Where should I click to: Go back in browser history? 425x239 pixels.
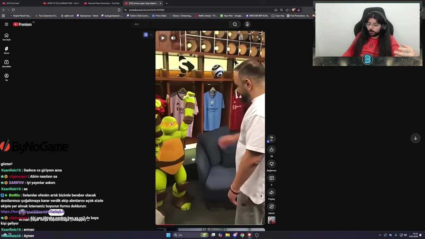pyautogui.click(x=3, y=10)
